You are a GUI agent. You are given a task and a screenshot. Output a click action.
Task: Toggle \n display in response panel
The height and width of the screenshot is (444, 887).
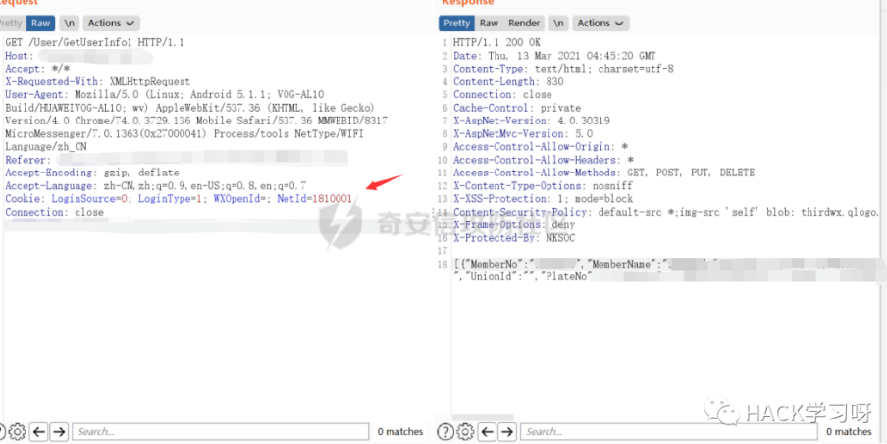[558, 24]
